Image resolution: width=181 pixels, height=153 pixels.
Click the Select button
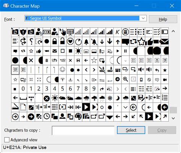pyautogui.click(x=131, y=130)
